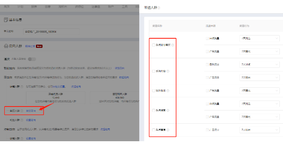Click the 单元名称 input field

(51, 32)
